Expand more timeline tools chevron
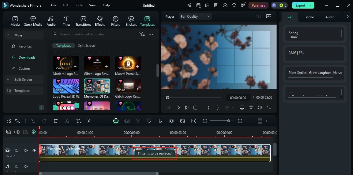This screenshot has height=175, width=353. (x=89, y=121)
